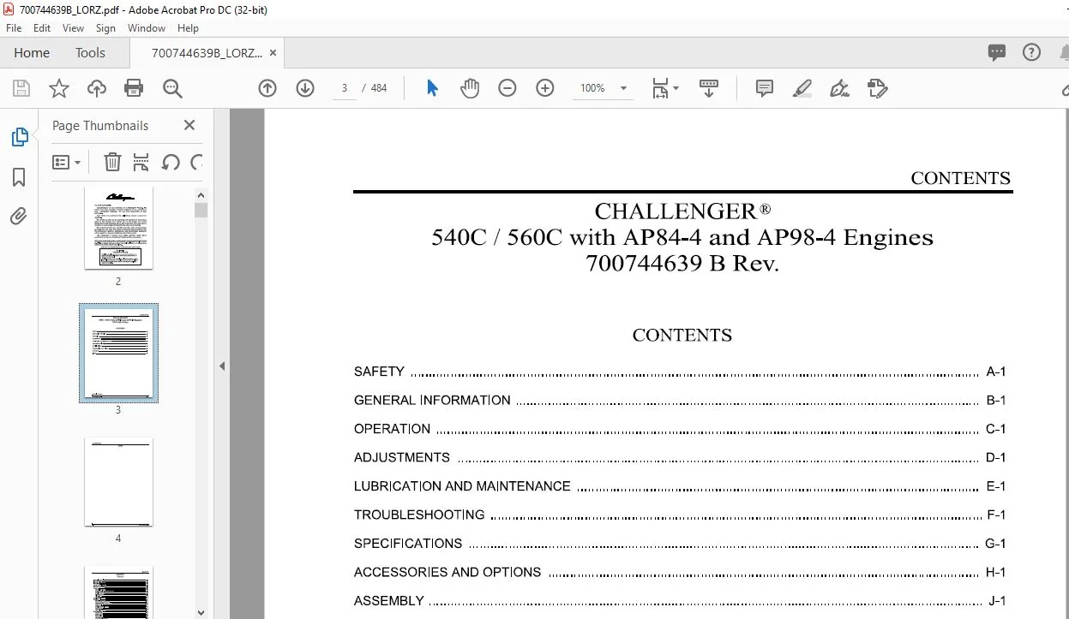Zoom out with the minus icon

[507, 88]
